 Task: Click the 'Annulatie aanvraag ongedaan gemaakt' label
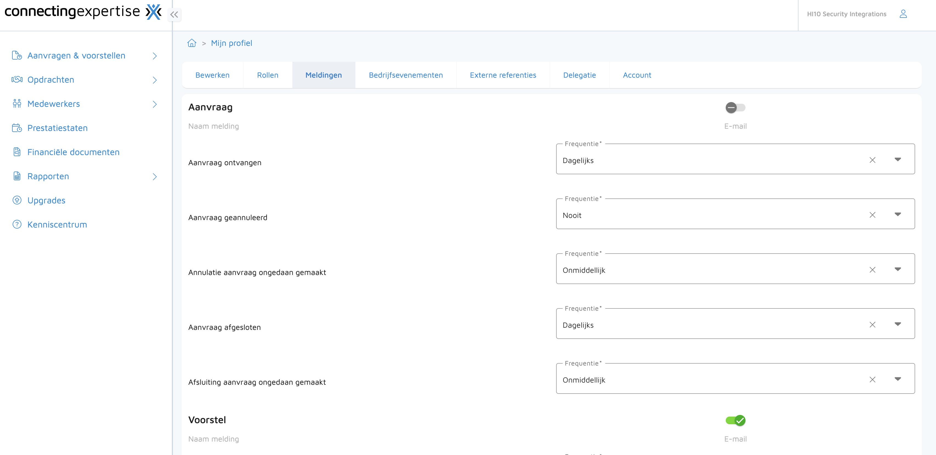click(257, 273)
